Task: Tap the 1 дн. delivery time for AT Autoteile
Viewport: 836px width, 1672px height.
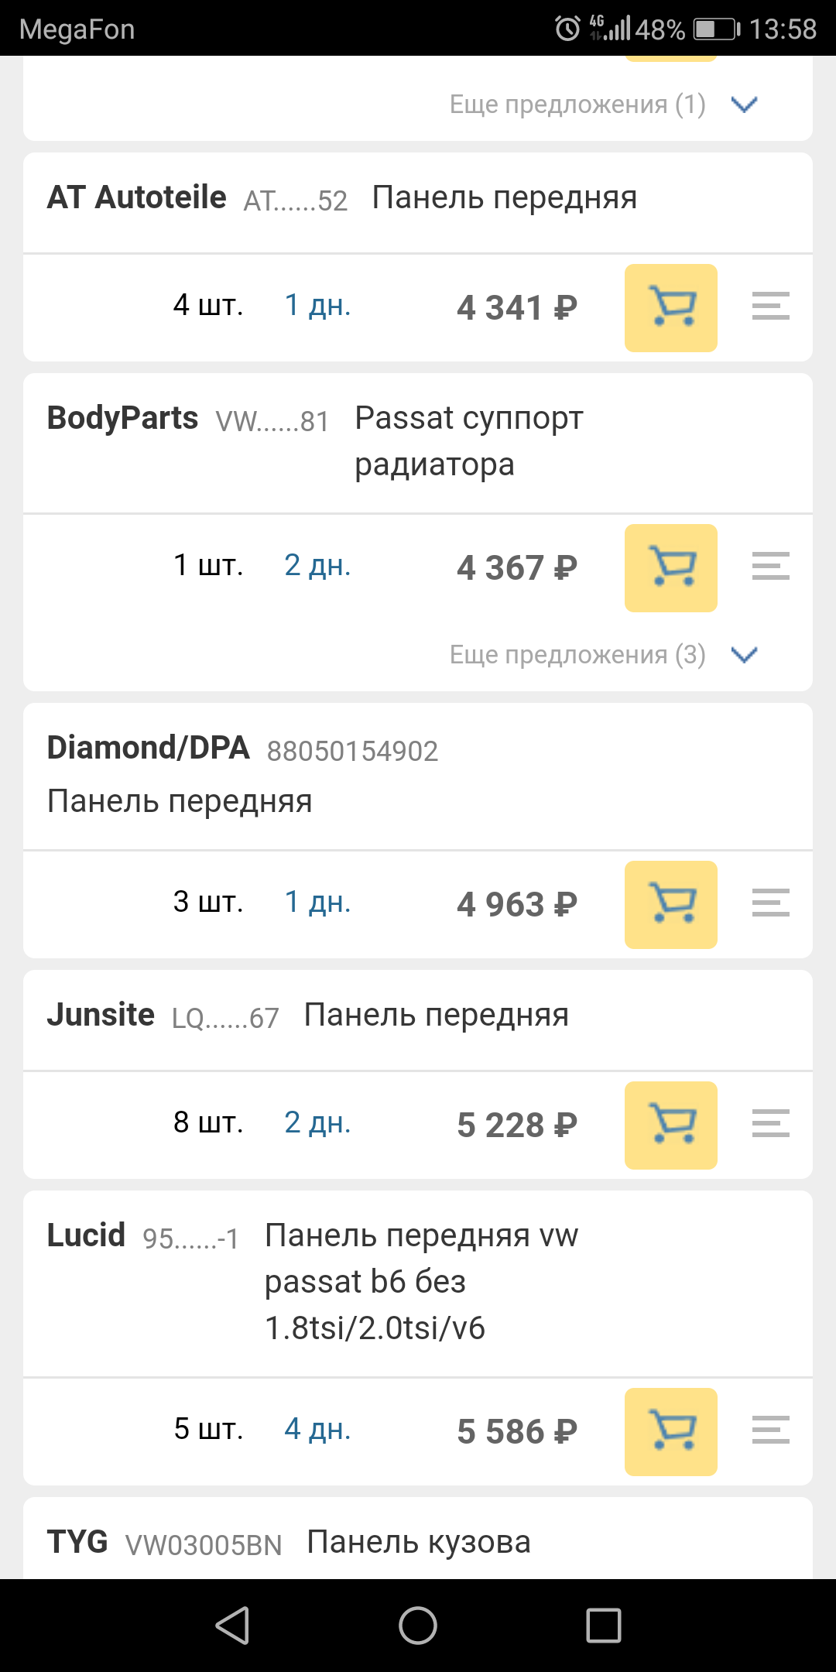Action: click(x=317, y=306)
